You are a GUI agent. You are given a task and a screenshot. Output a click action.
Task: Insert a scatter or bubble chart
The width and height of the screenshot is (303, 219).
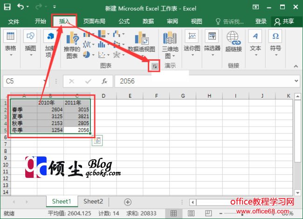point(102,55)
